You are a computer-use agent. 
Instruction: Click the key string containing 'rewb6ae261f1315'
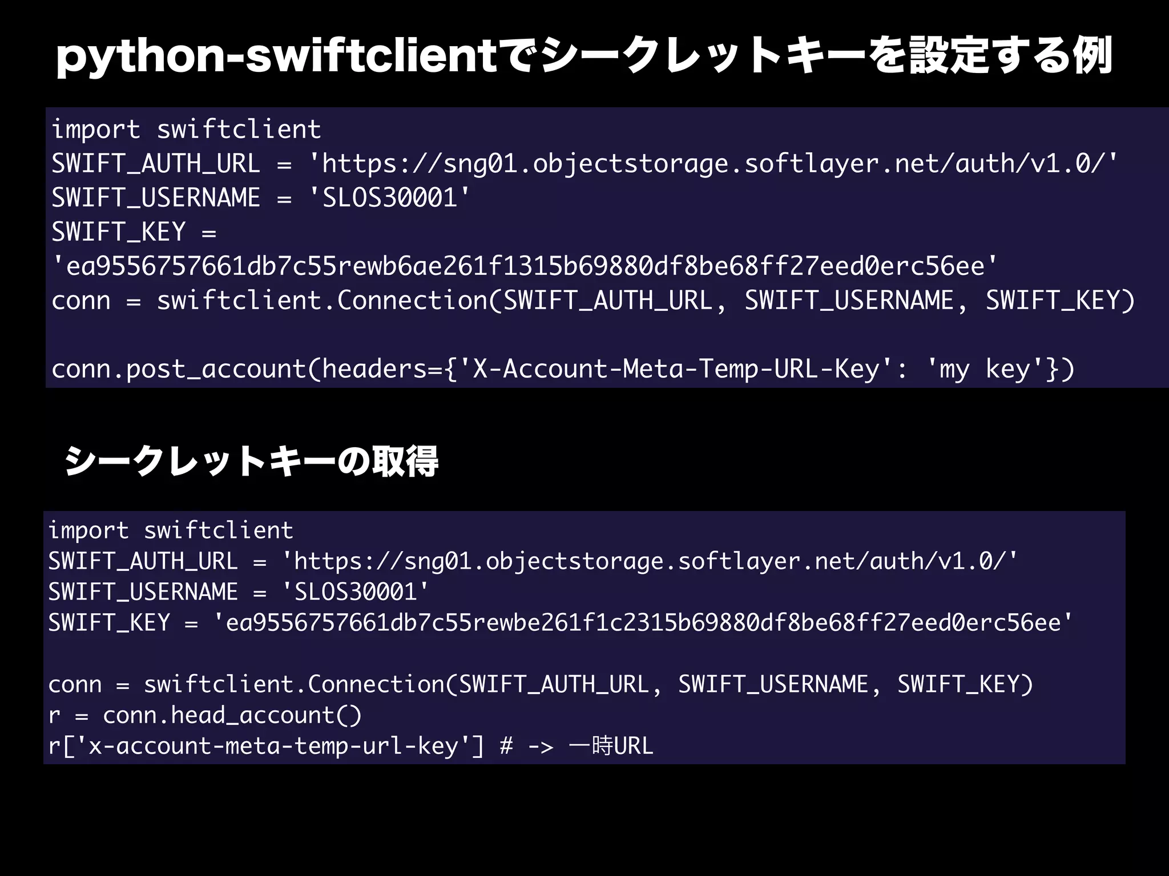[x=524, y=266]
